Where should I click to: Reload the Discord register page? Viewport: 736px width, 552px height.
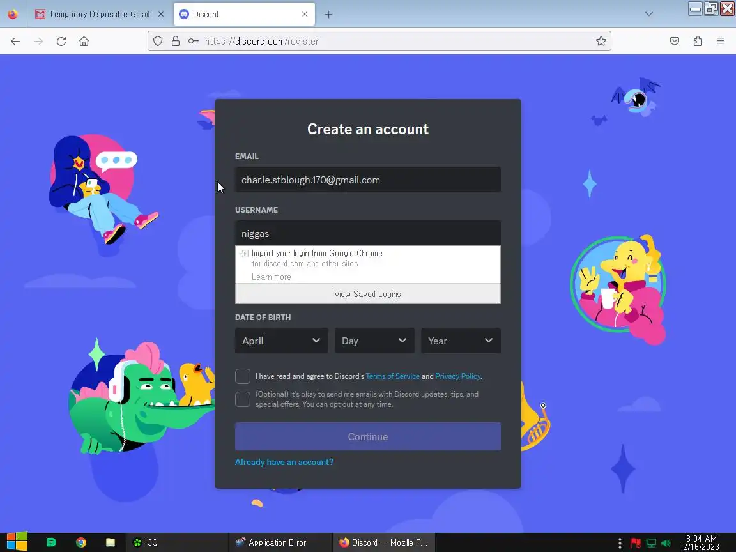(61, 42)
